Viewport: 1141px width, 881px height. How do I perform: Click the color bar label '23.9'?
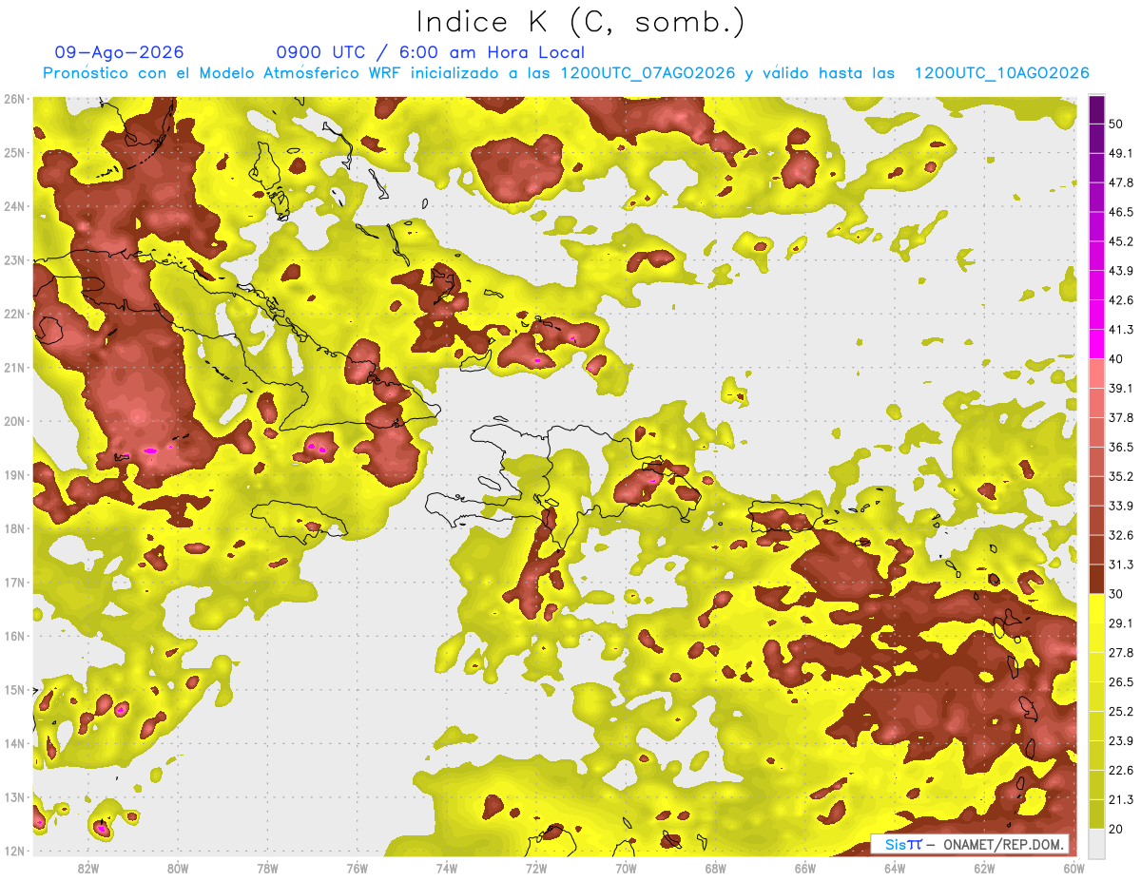tap(1120, 740)
